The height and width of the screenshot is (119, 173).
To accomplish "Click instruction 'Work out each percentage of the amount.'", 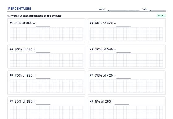I will 36,16.
